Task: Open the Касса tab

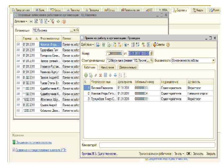Action: tap(55, 10)
